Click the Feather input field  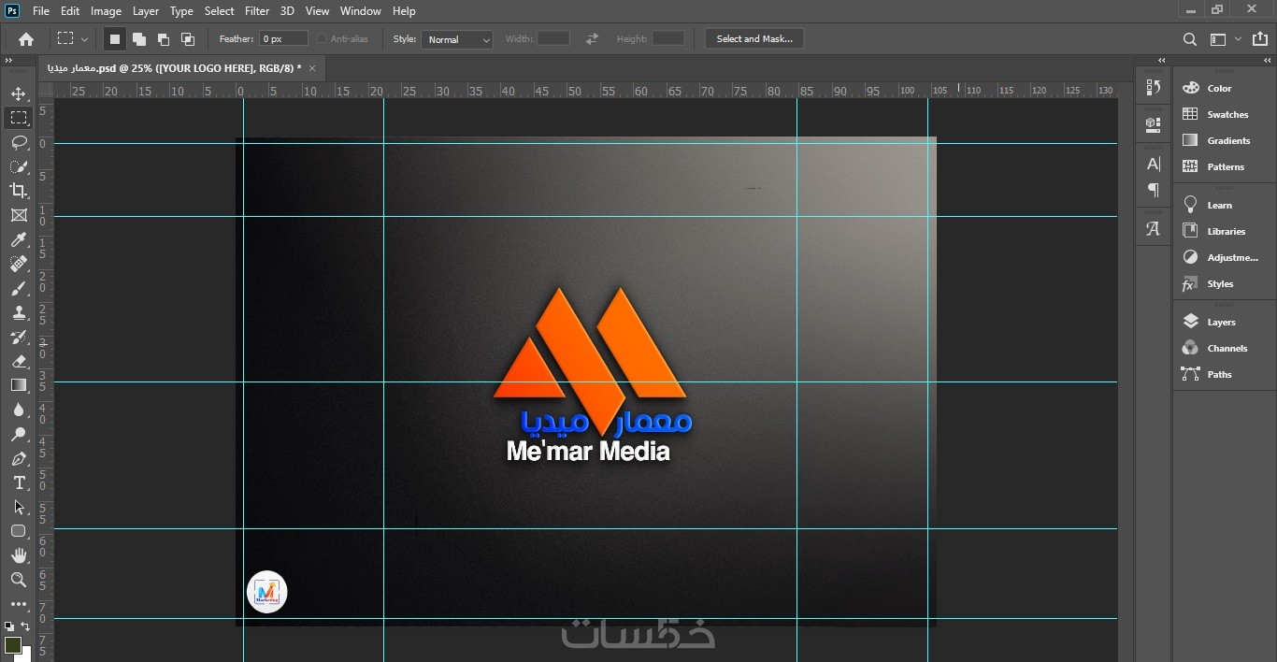click(x=283, y=38)
